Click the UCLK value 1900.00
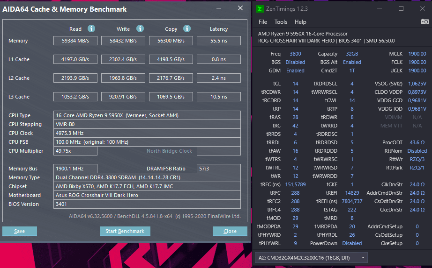 417,71
